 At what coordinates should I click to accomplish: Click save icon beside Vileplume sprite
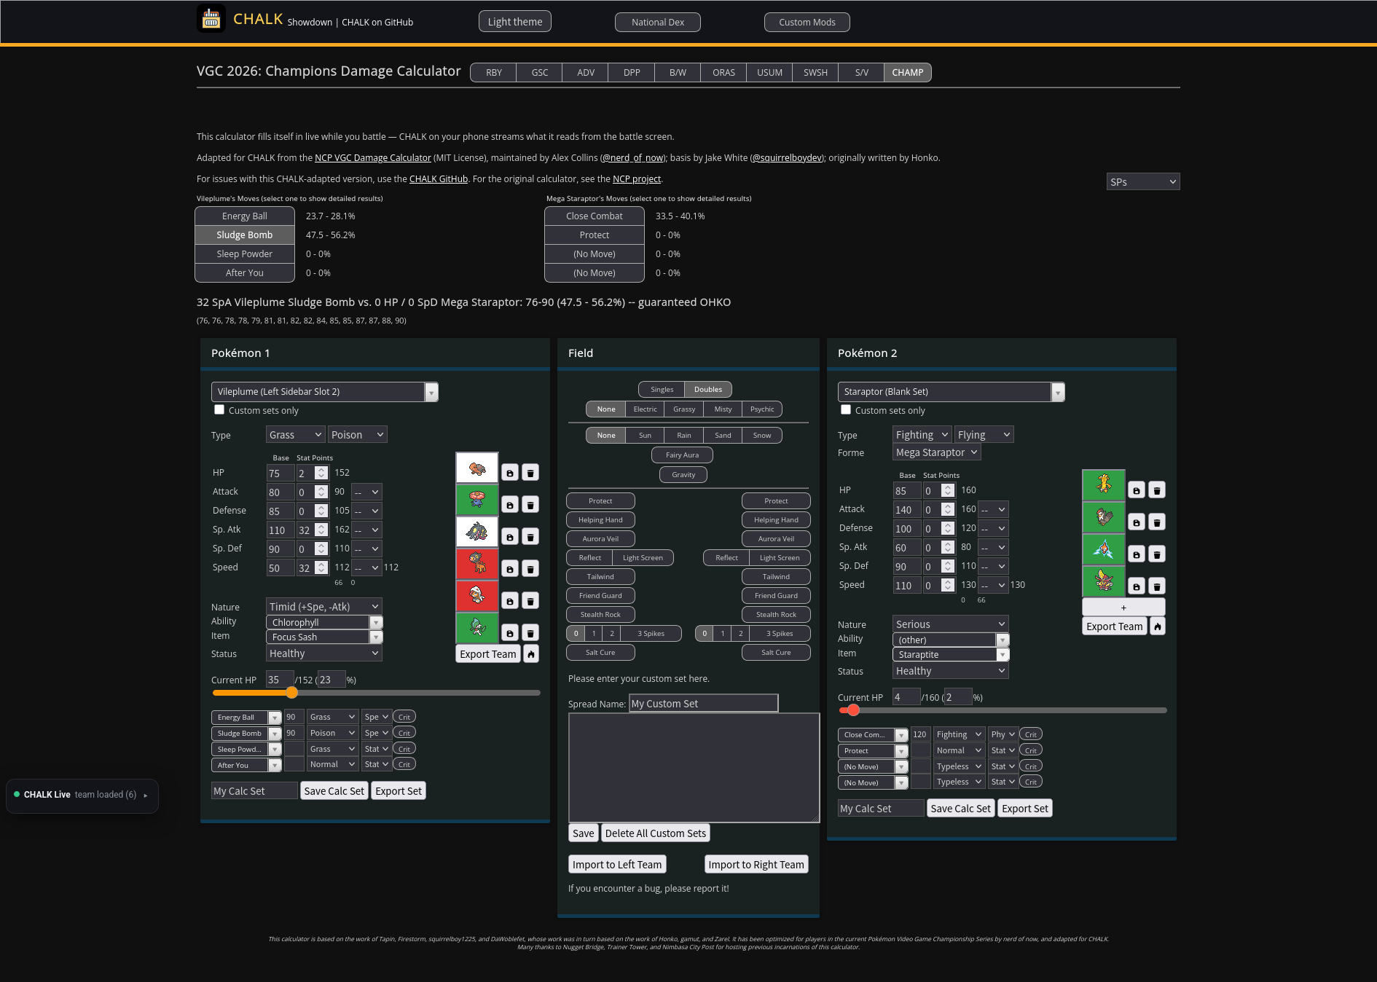[510, 505]
